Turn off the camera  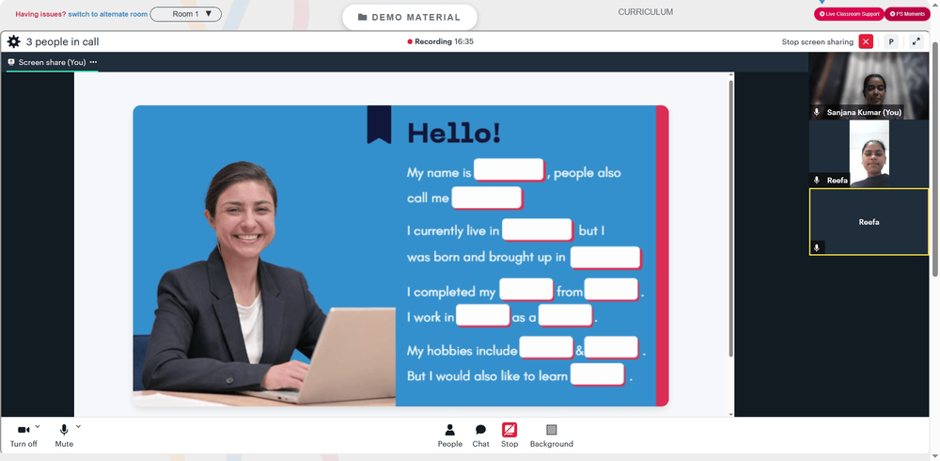coord(23,436)
